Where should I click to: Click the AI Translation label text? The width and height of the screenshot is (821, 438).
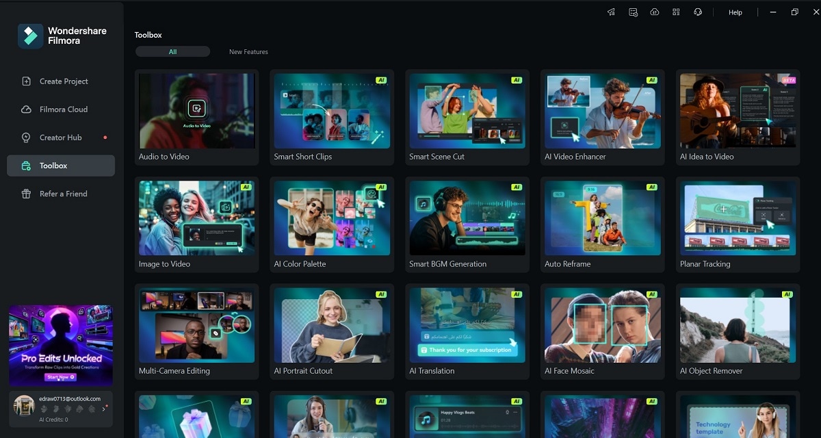click(x=432, y=371)
